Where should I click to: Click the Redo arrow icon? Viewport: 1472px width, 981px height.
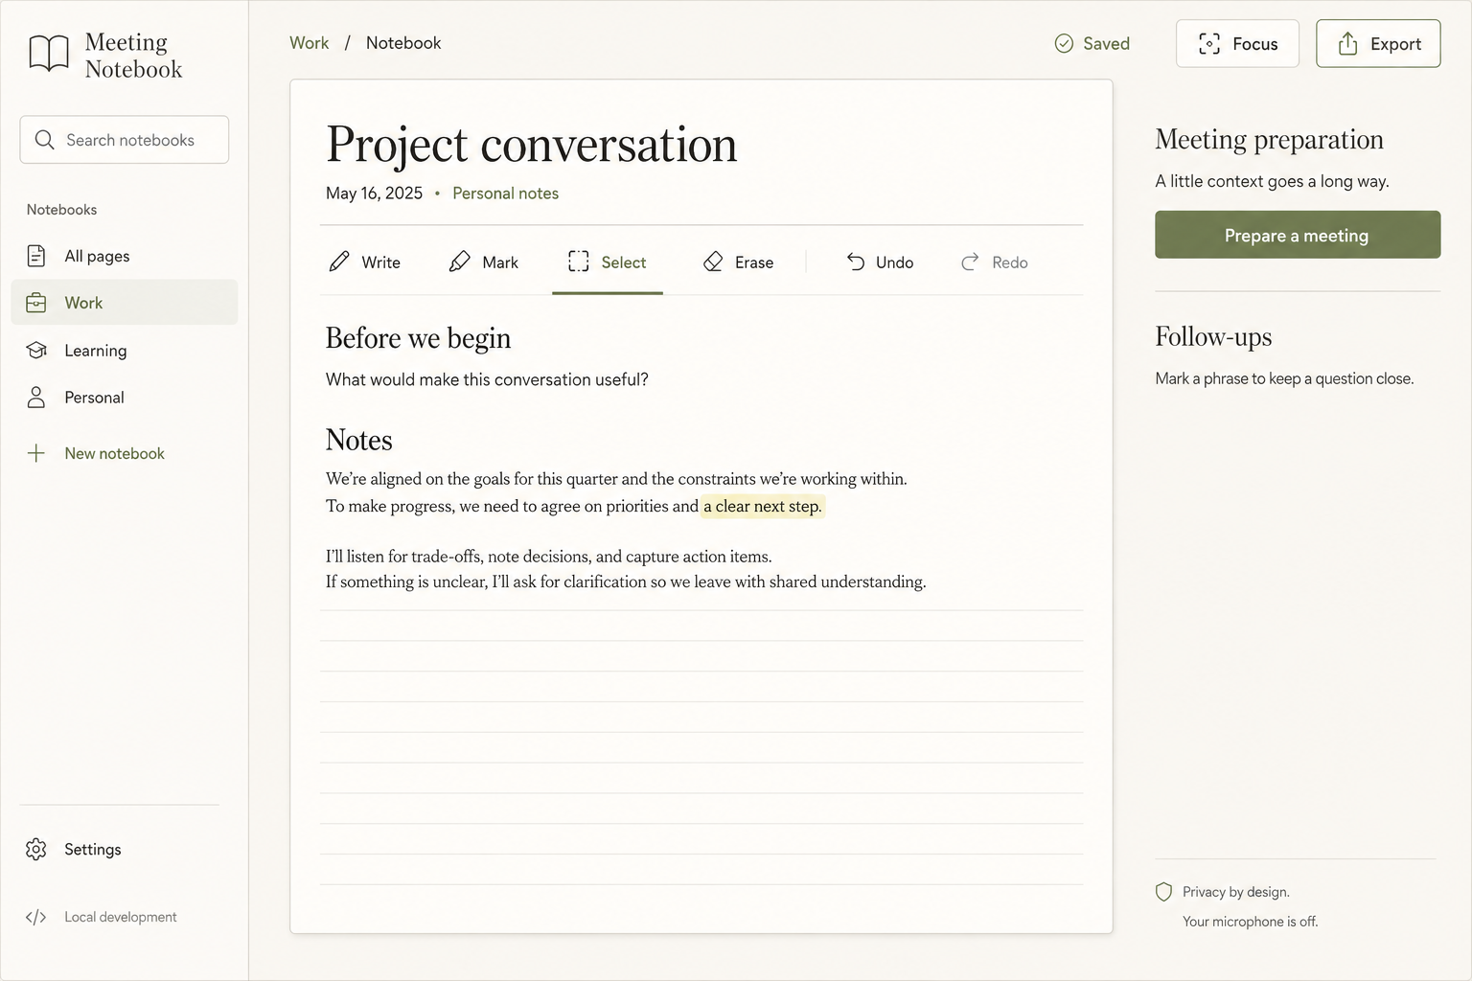(x=970, y=262)
